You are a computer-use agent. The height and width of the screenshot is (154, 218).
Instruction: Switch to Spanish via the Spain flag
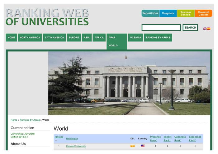209,29
